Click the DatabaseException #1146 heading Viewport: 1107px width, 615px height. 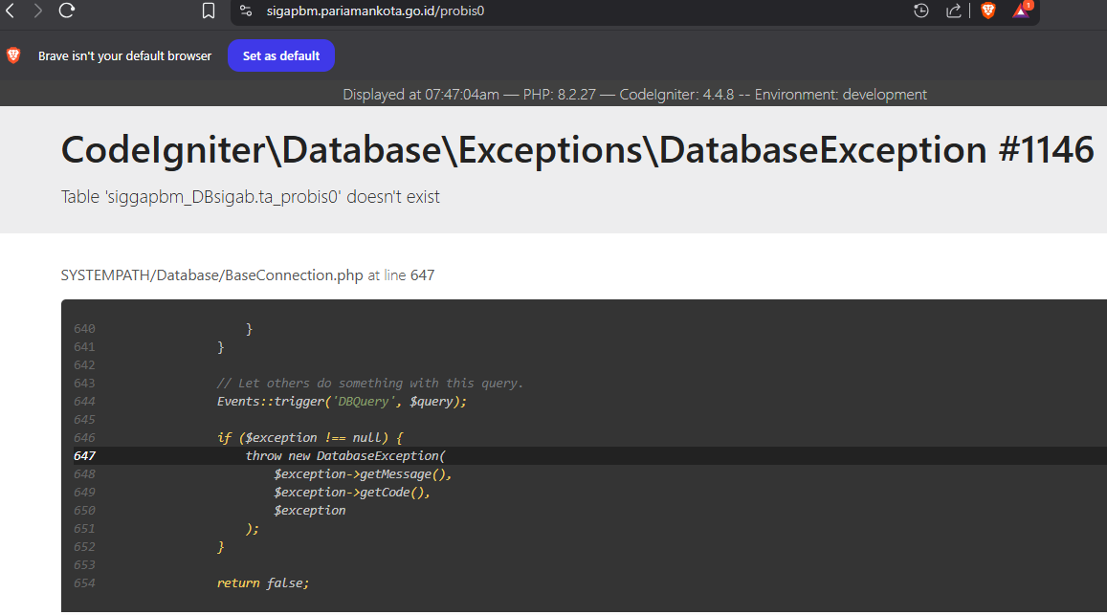[x=578, y=150]
